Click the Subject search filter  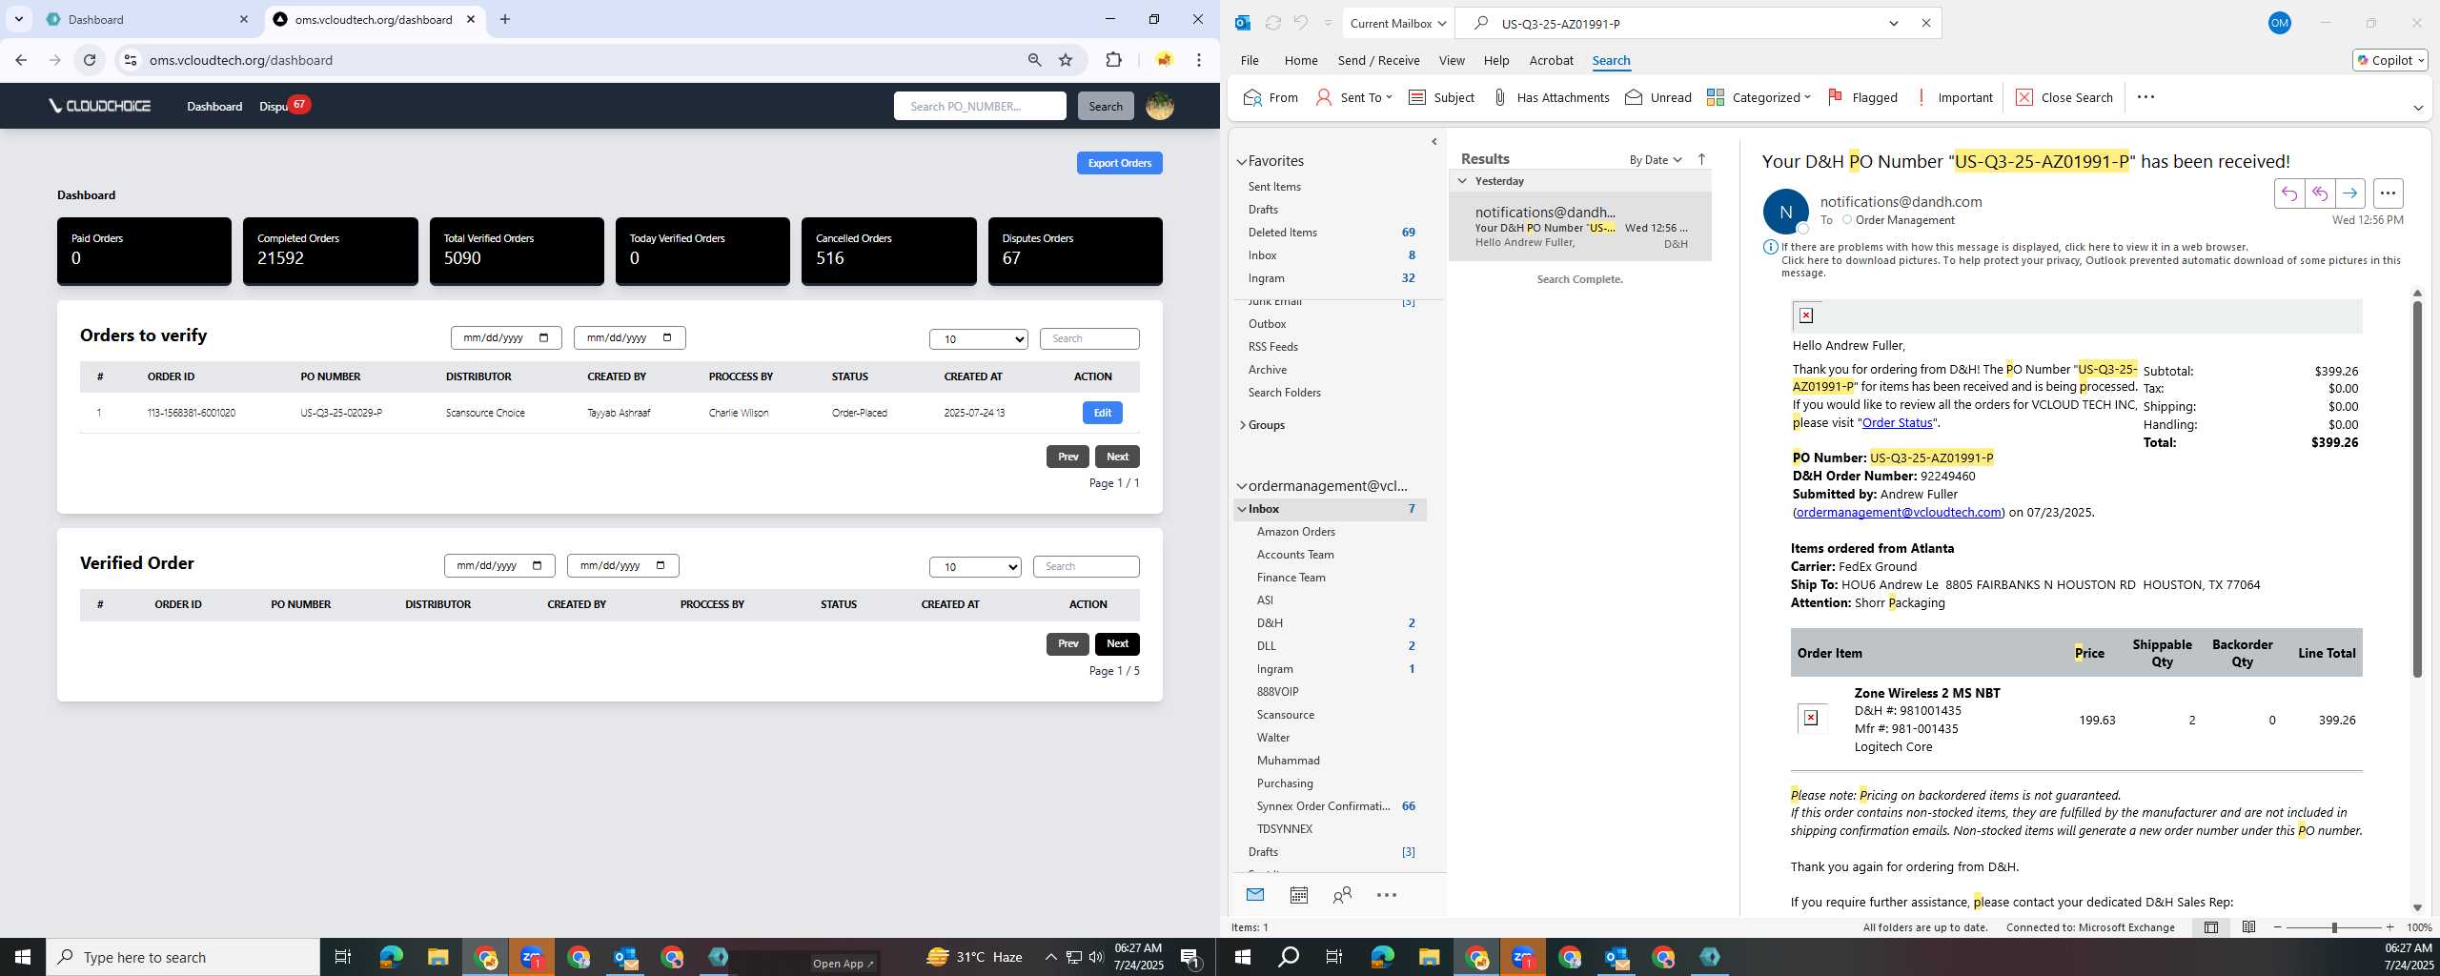[1441, 97]
